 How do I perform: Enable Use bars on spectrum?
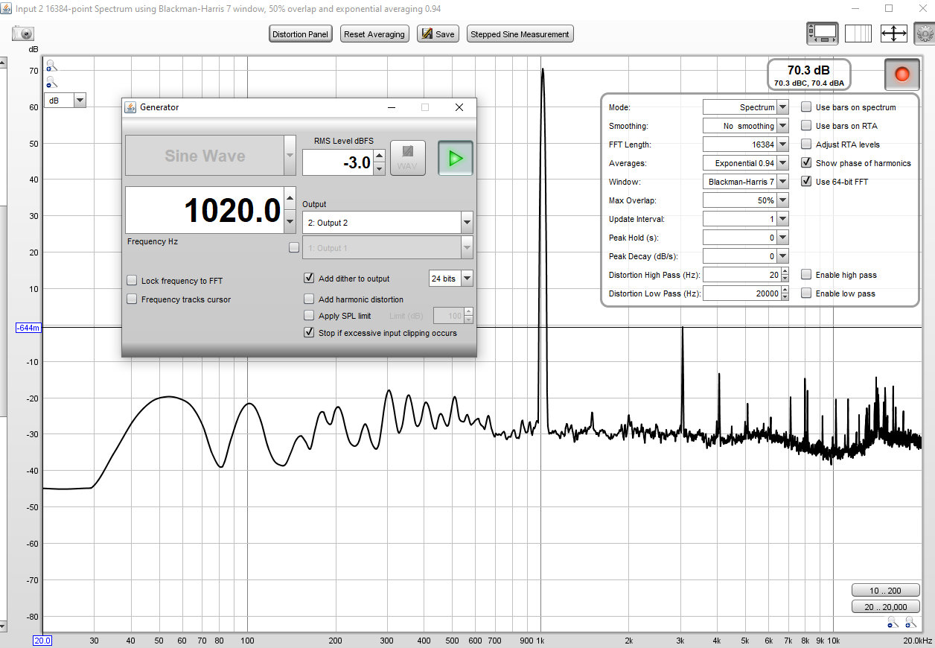pos(806,107)
